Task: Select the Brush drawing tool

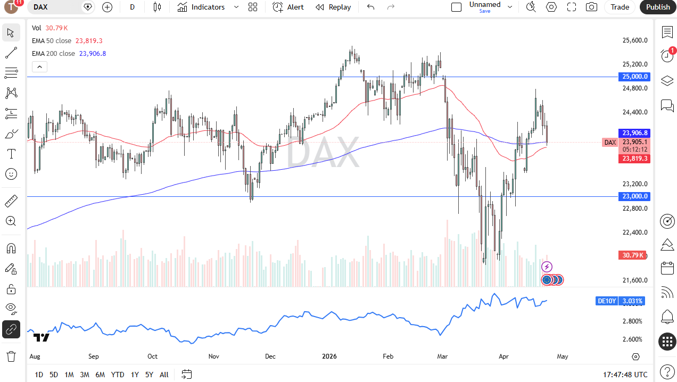Action: point(11,134)
